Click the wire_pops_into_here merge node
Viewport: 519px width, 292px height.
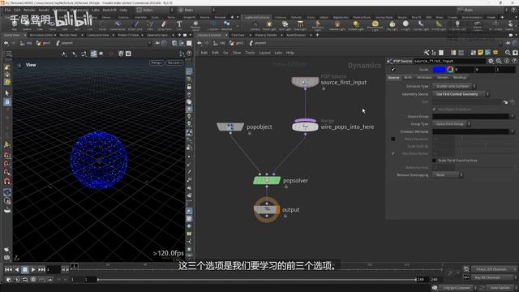click(305, 127)
